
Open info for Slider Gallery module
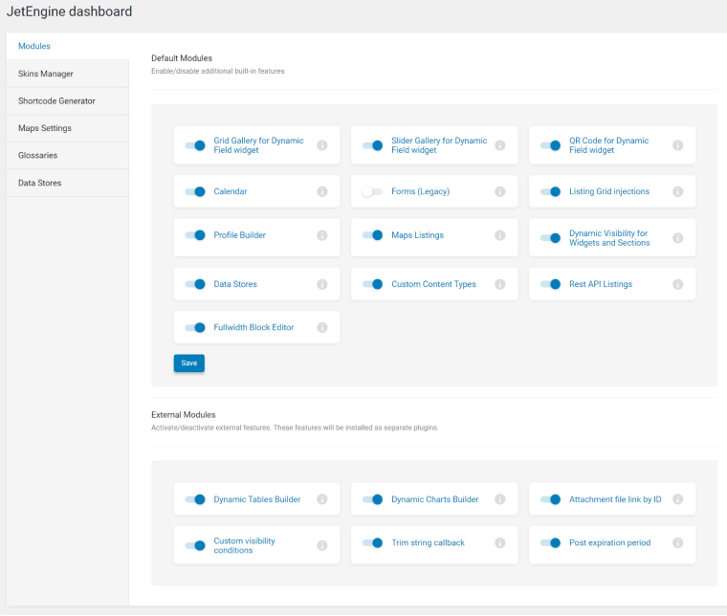click(x=499, y=145)
